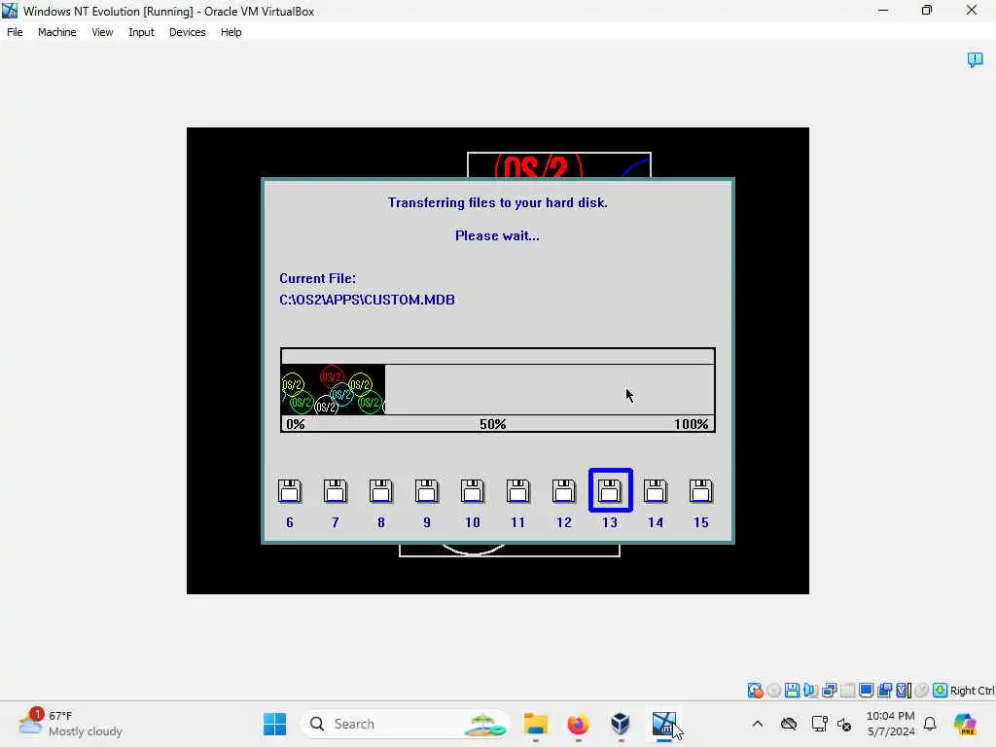
Task: Open VirtualBox Manager from the taskbar
Action: pyautogui.click(x=621, y=724)
